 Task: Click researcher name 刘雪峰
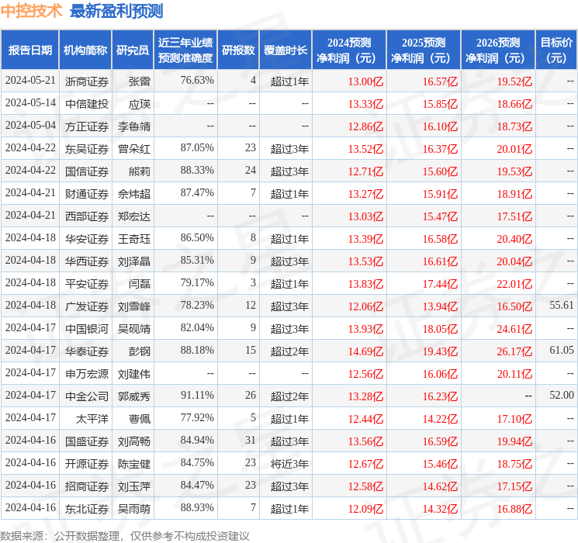click(x=134, y=306)
